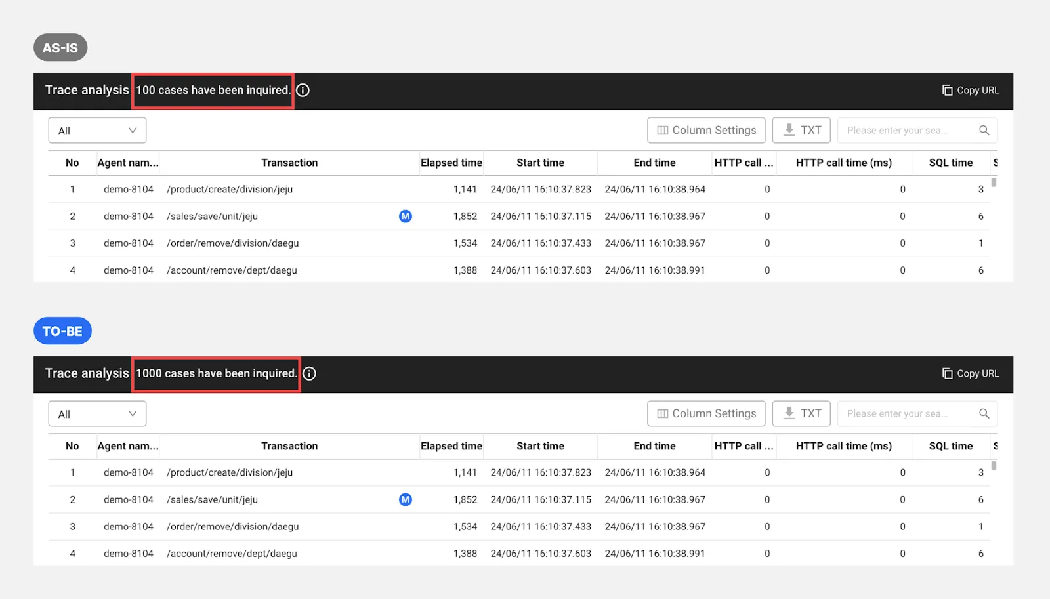Open Column Settings in the AS-IS panel
The width and height of the screenshot is (1050, 599).
[x=706, y=131]
